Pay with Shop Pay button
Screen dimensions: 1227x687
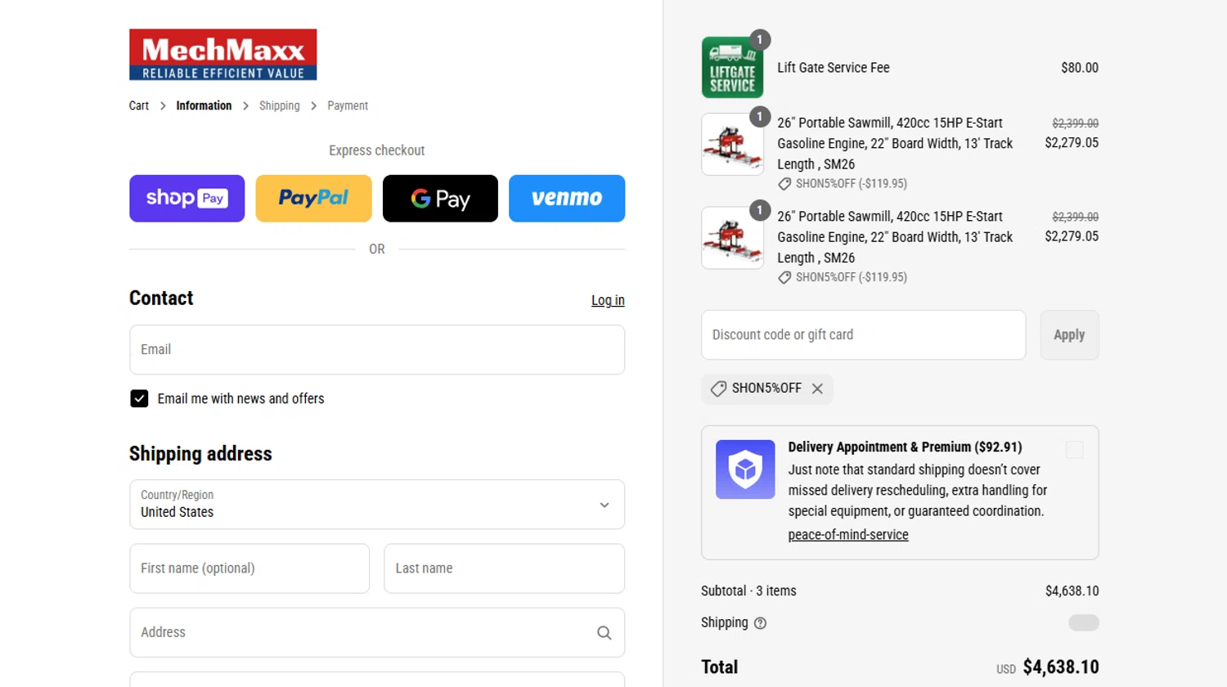(187, 198)
